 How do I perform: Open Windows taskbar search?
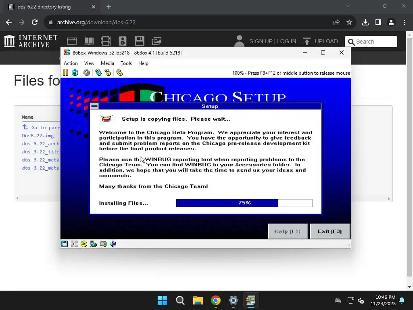pos(180,300)
